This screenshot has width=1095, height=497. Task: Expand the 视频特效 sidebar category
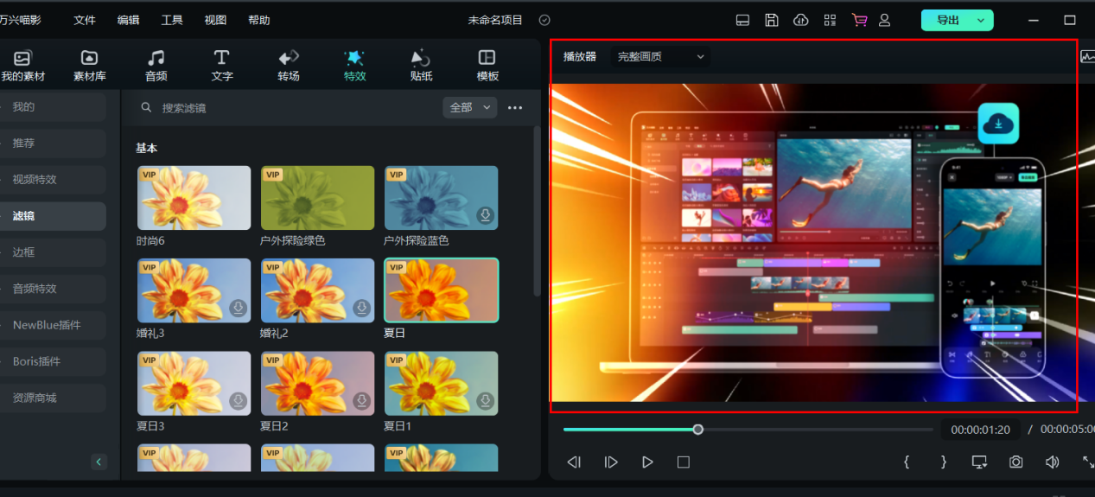53,180
